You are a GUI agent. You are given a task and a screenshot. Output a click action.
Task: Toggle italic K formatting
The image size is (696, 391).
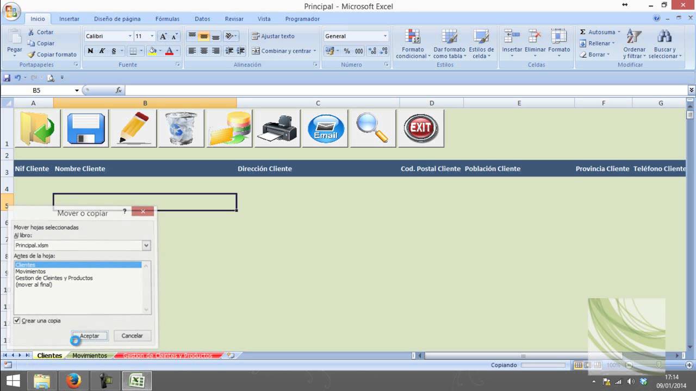[x=102, y=51]
